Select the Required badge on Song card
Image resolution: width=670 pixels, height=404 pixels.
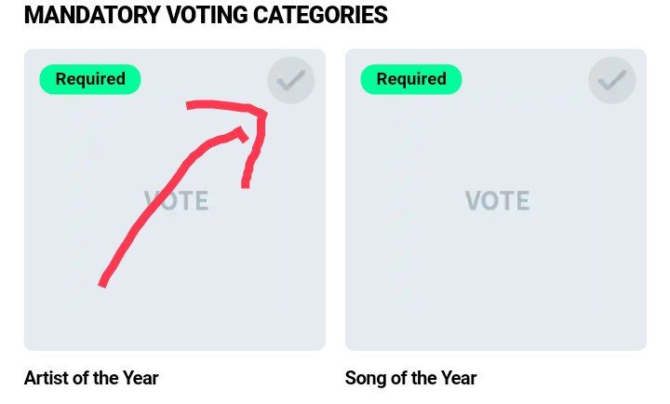[x=411, y=79]
